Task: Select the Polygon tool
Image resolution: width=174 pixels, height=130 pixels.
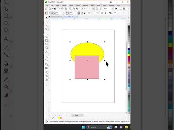Action: coord(46,48)
